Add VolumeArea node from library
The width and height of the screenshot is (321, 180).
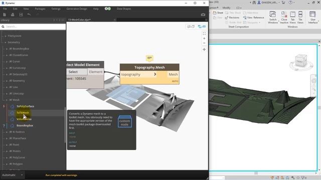point(24,119)
